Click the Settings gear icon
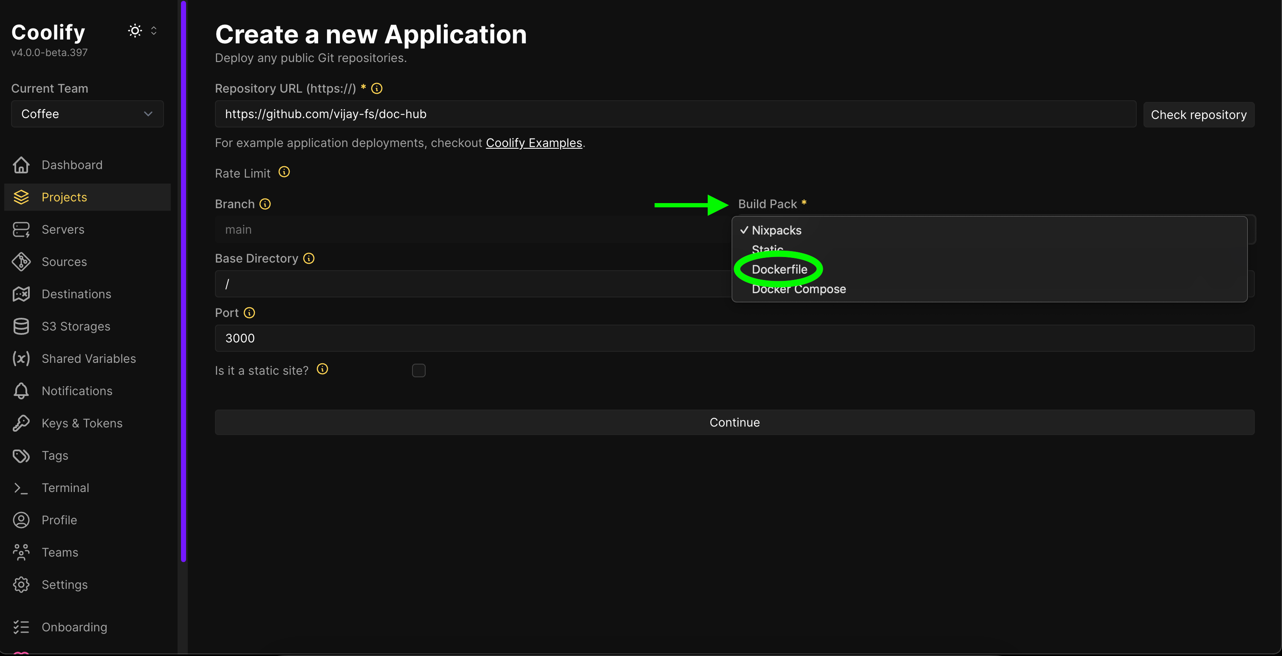 point(21,585)
